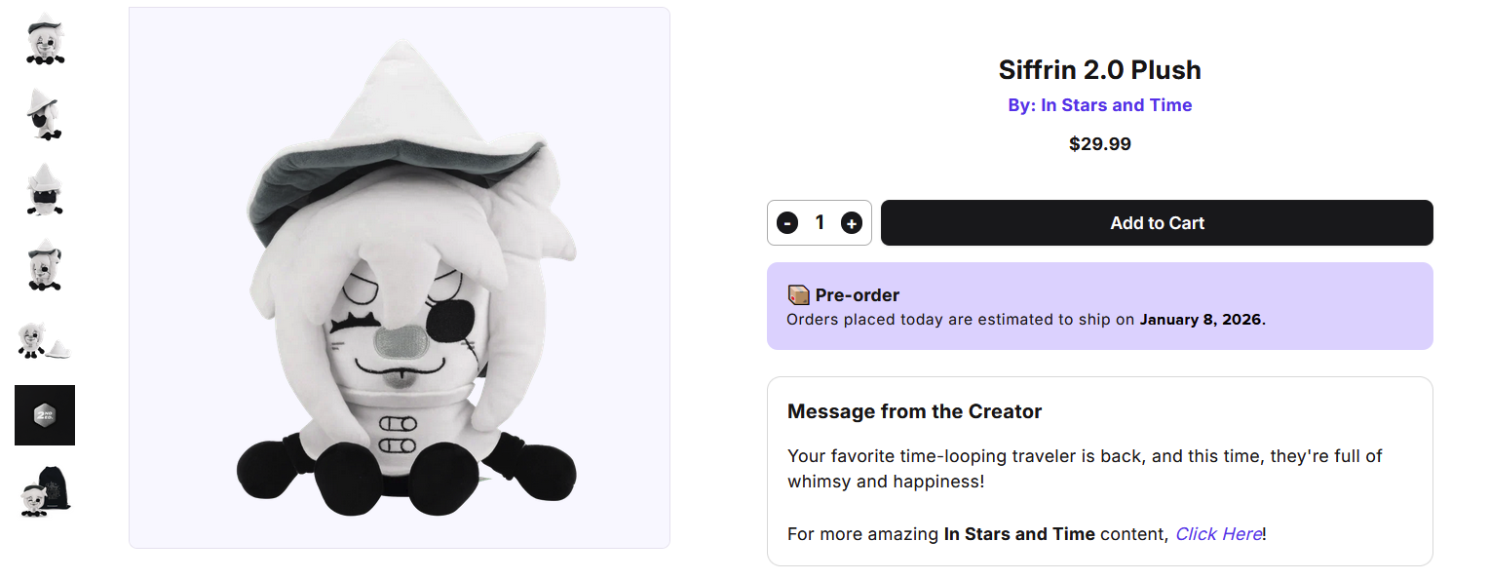Click the Siffrin 2.0 Plush title
1489x580 pixels.
point(1100,70)
